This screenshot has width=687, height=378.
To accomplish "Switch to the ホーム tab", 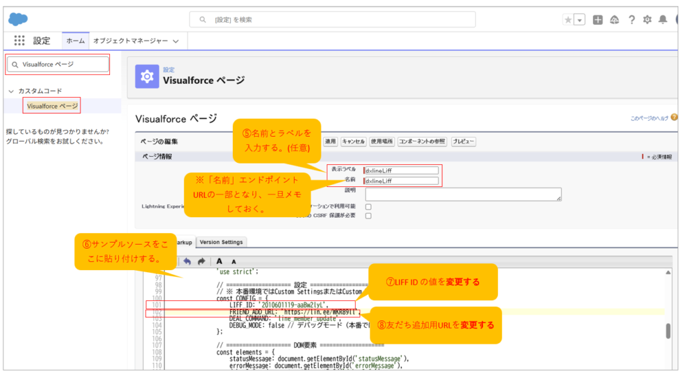I will (x=75, y=41).
